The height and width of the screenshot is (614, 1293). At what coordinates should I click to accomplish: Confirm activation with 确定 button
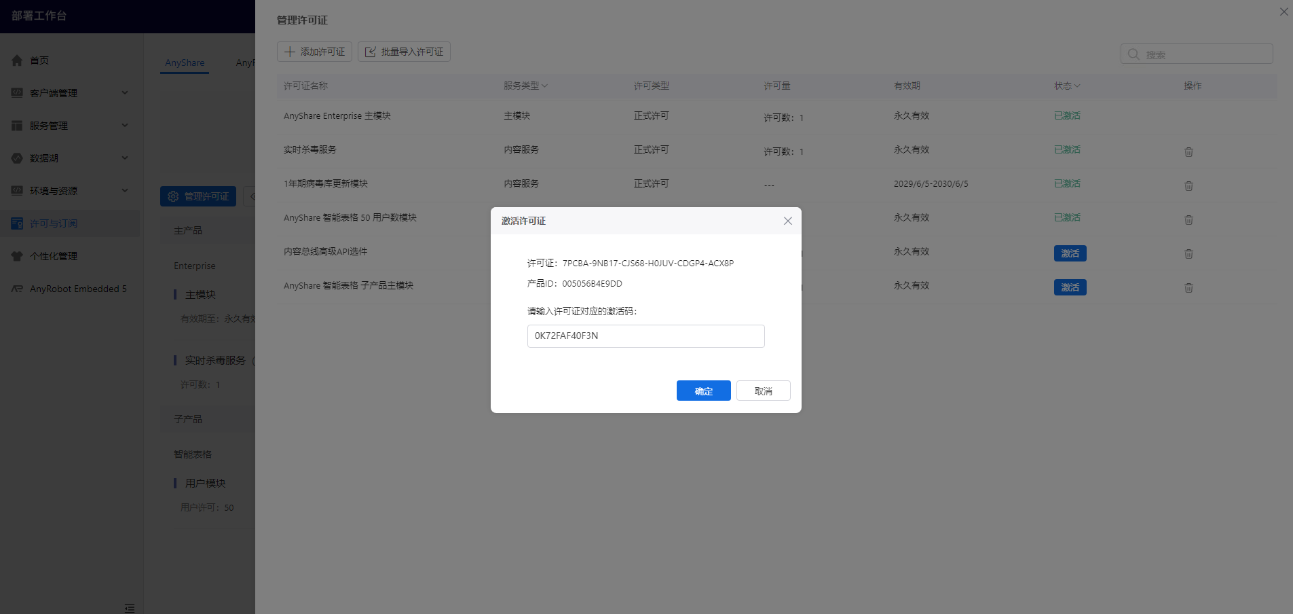tap(704, 391)
